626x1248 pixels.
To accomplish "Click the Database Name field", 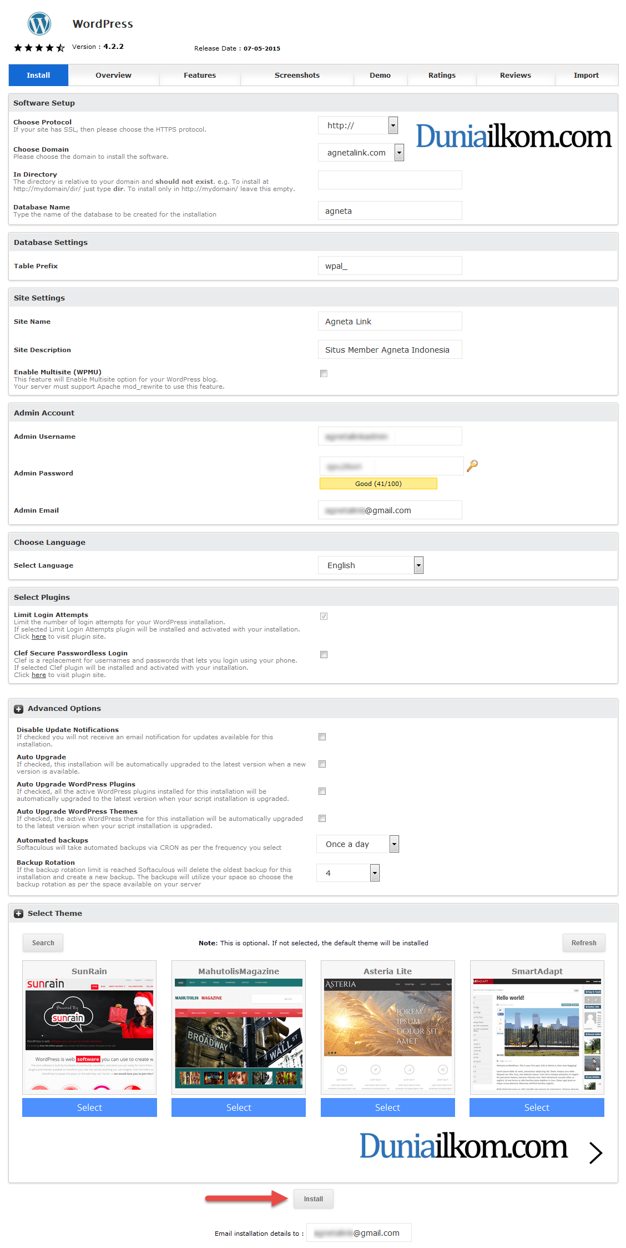I will tap(390, 210).
